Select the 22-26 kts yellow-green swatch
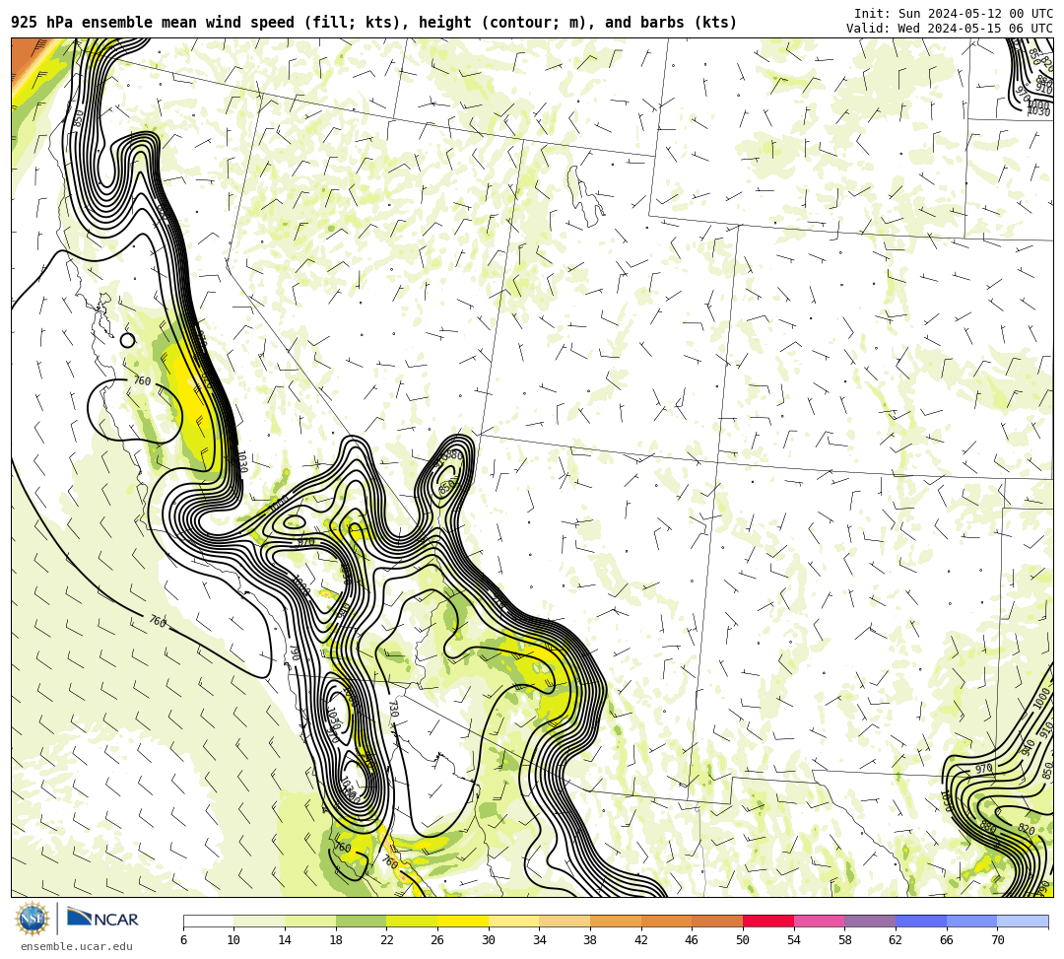 [412, 921]
